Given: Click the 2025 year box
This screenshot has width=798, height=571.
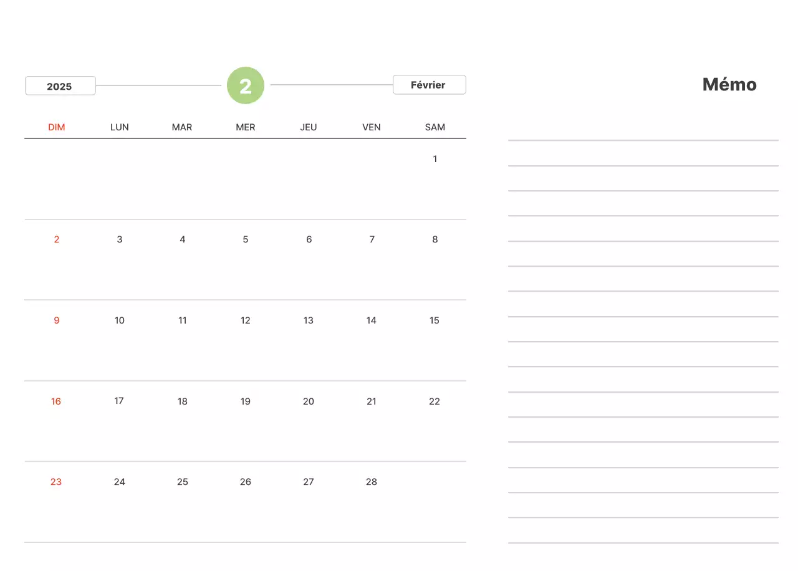Looking at the screenshot, I should (x=60, y=86).
